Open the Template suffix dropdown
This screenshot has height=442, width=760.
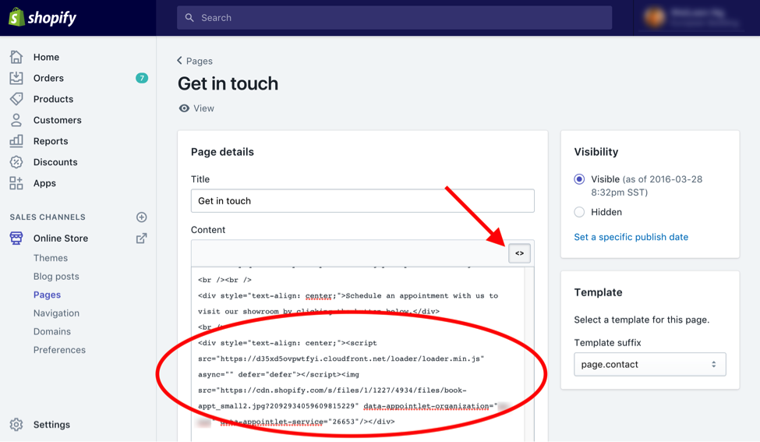point(650,365)
